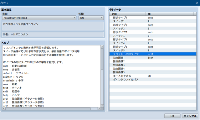Click help line 'url2 : 独自画像2(パラメータ参照)'
200x120 pixels.
point(23,102)
